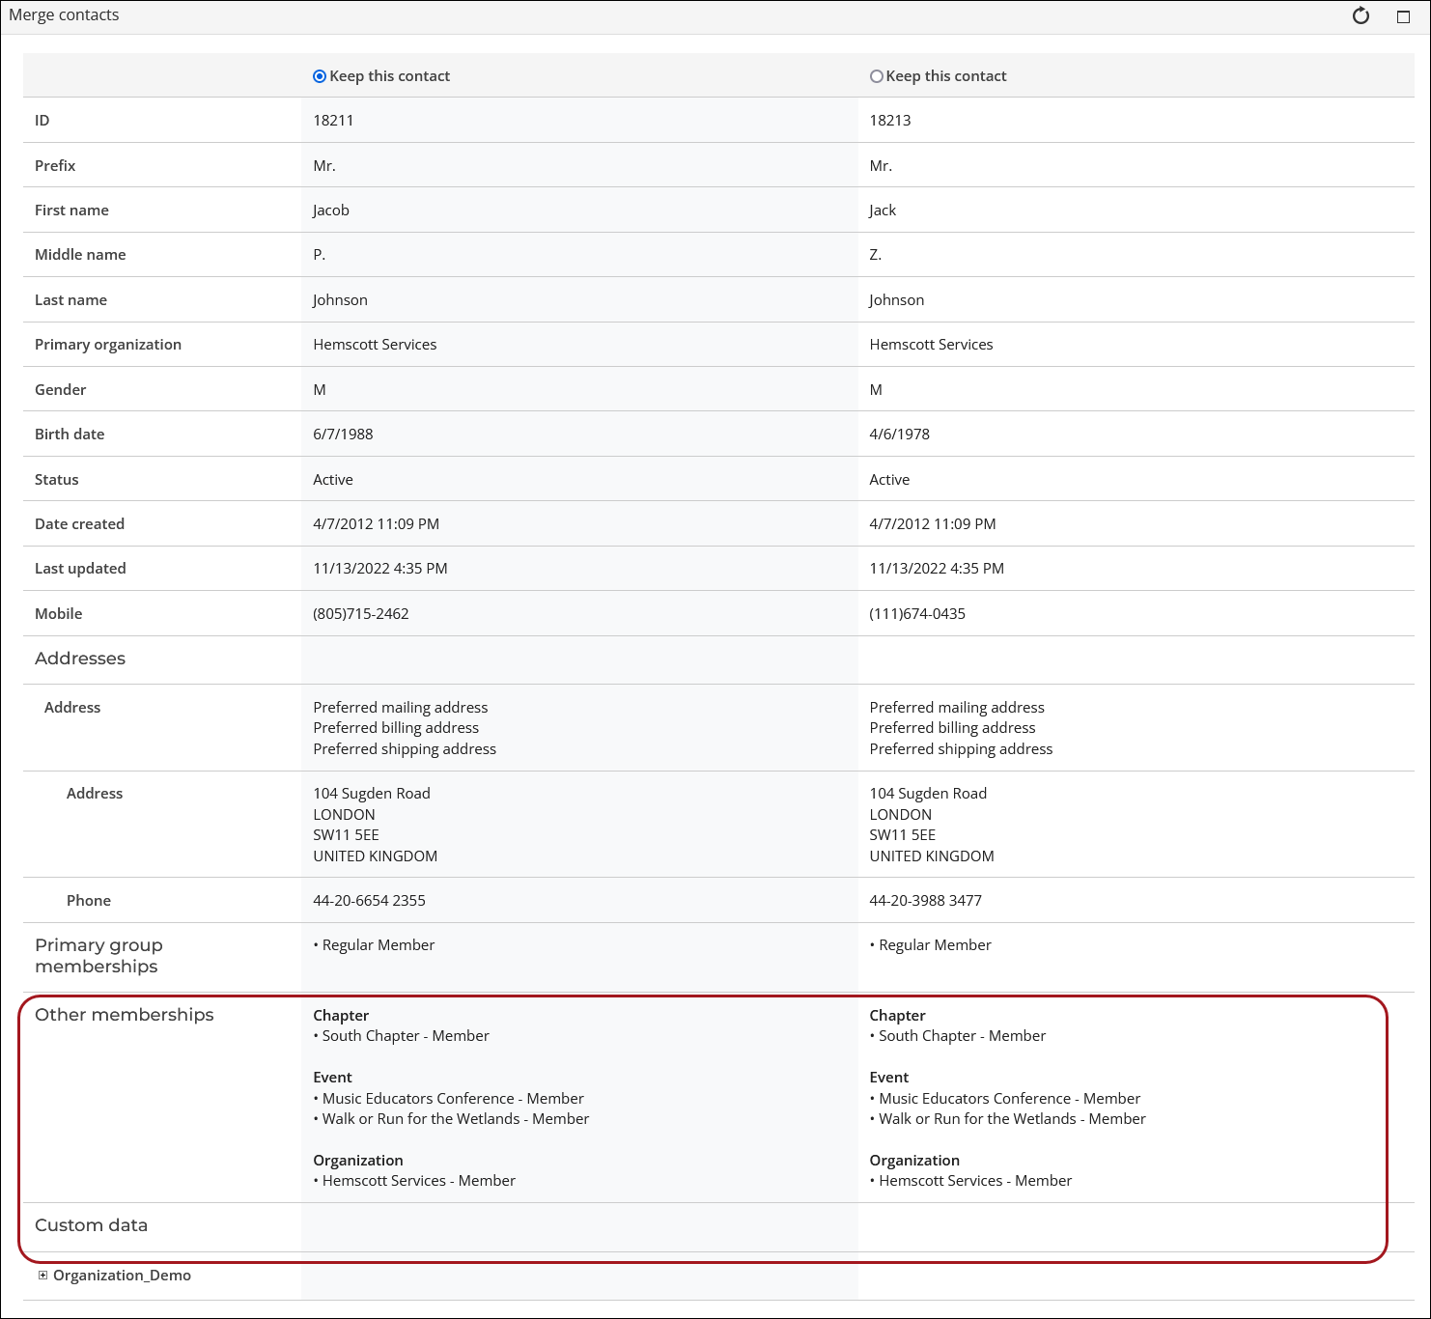Click the Addresses section heading
The width and height of the screenshot is (1431, 1319).
coord(80,659)
